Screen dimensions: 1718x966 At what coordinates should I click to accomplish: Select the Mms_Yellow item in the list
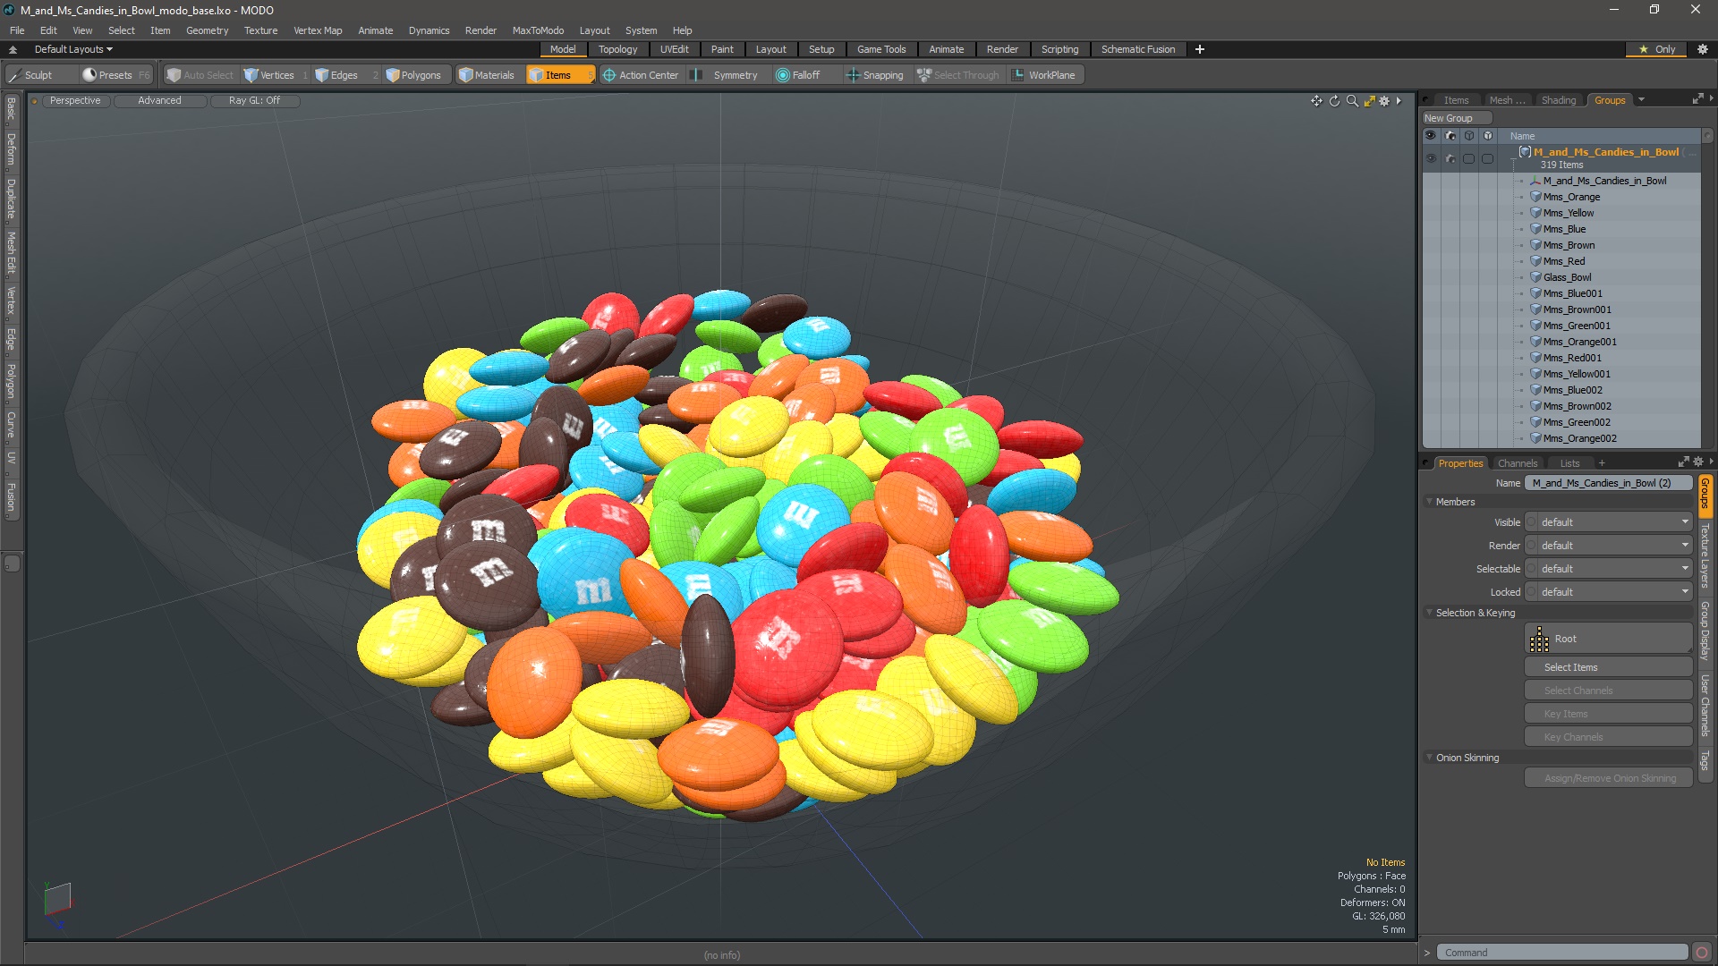[1568, 213]
